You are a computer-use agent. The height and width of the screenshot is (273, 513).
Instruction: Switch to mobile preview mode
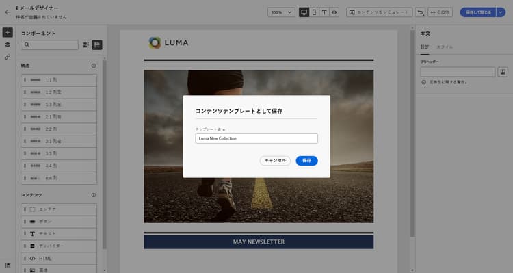314,12
